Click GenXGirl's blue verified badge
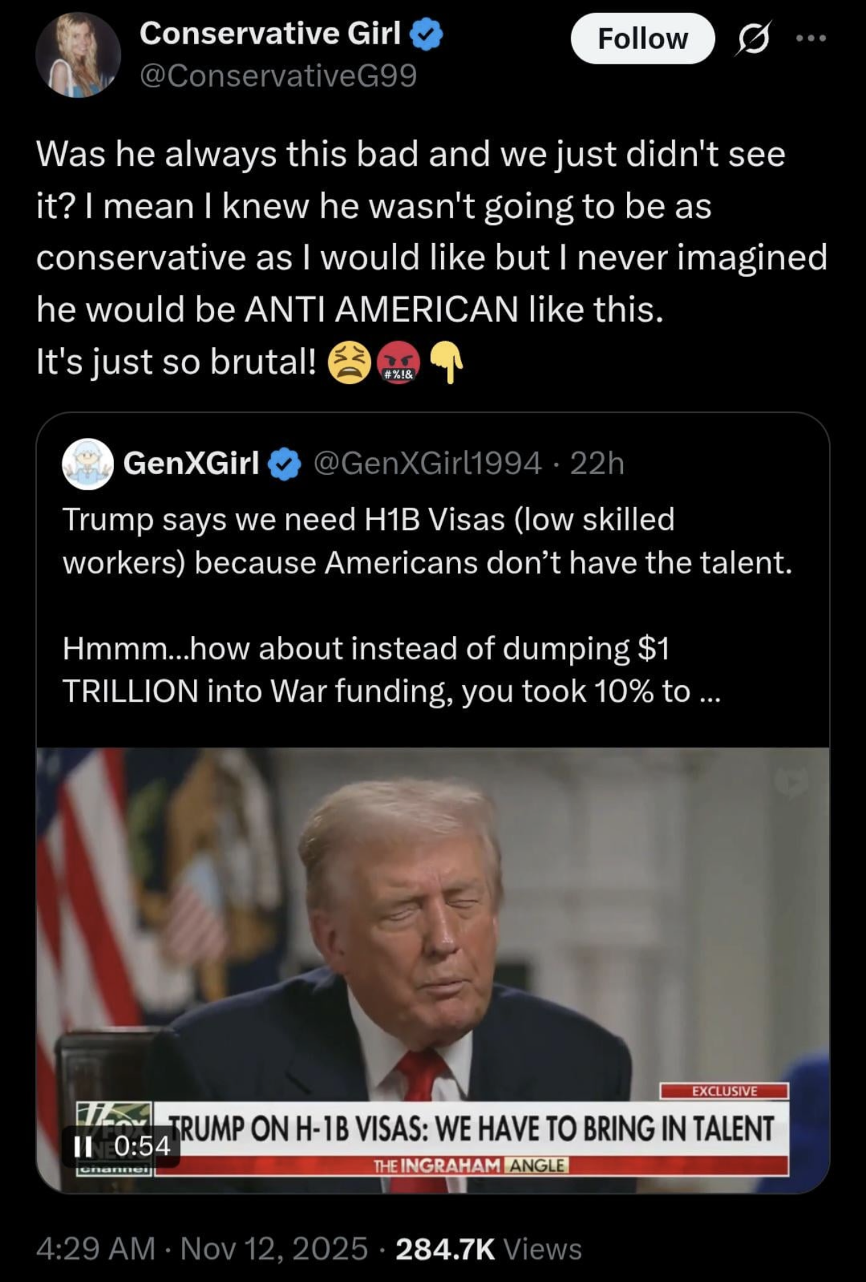This screenshot has width=866, height=1282. pyautogui.click(x=285, y=463)
